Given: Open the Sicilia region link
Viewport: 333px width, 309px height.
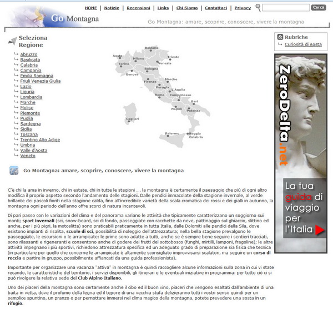Looking at the screenshot, I should point(26,129).
